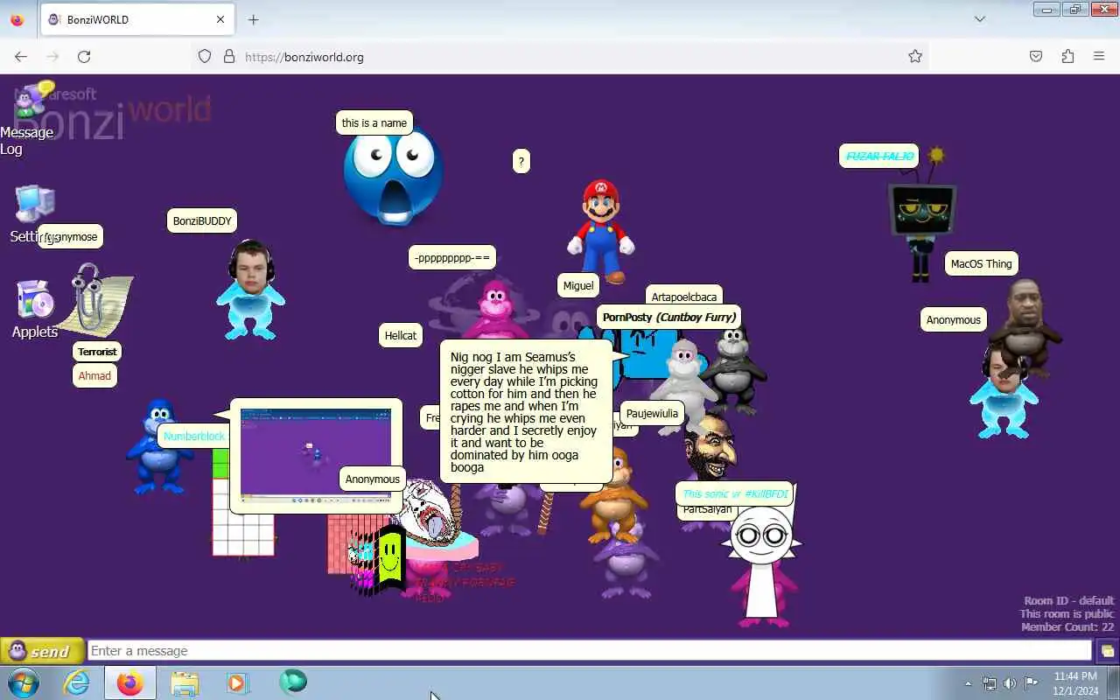Click the 'this is a name' tag
This screenshot has width=1120, height=700.
[x=374, y=122]
